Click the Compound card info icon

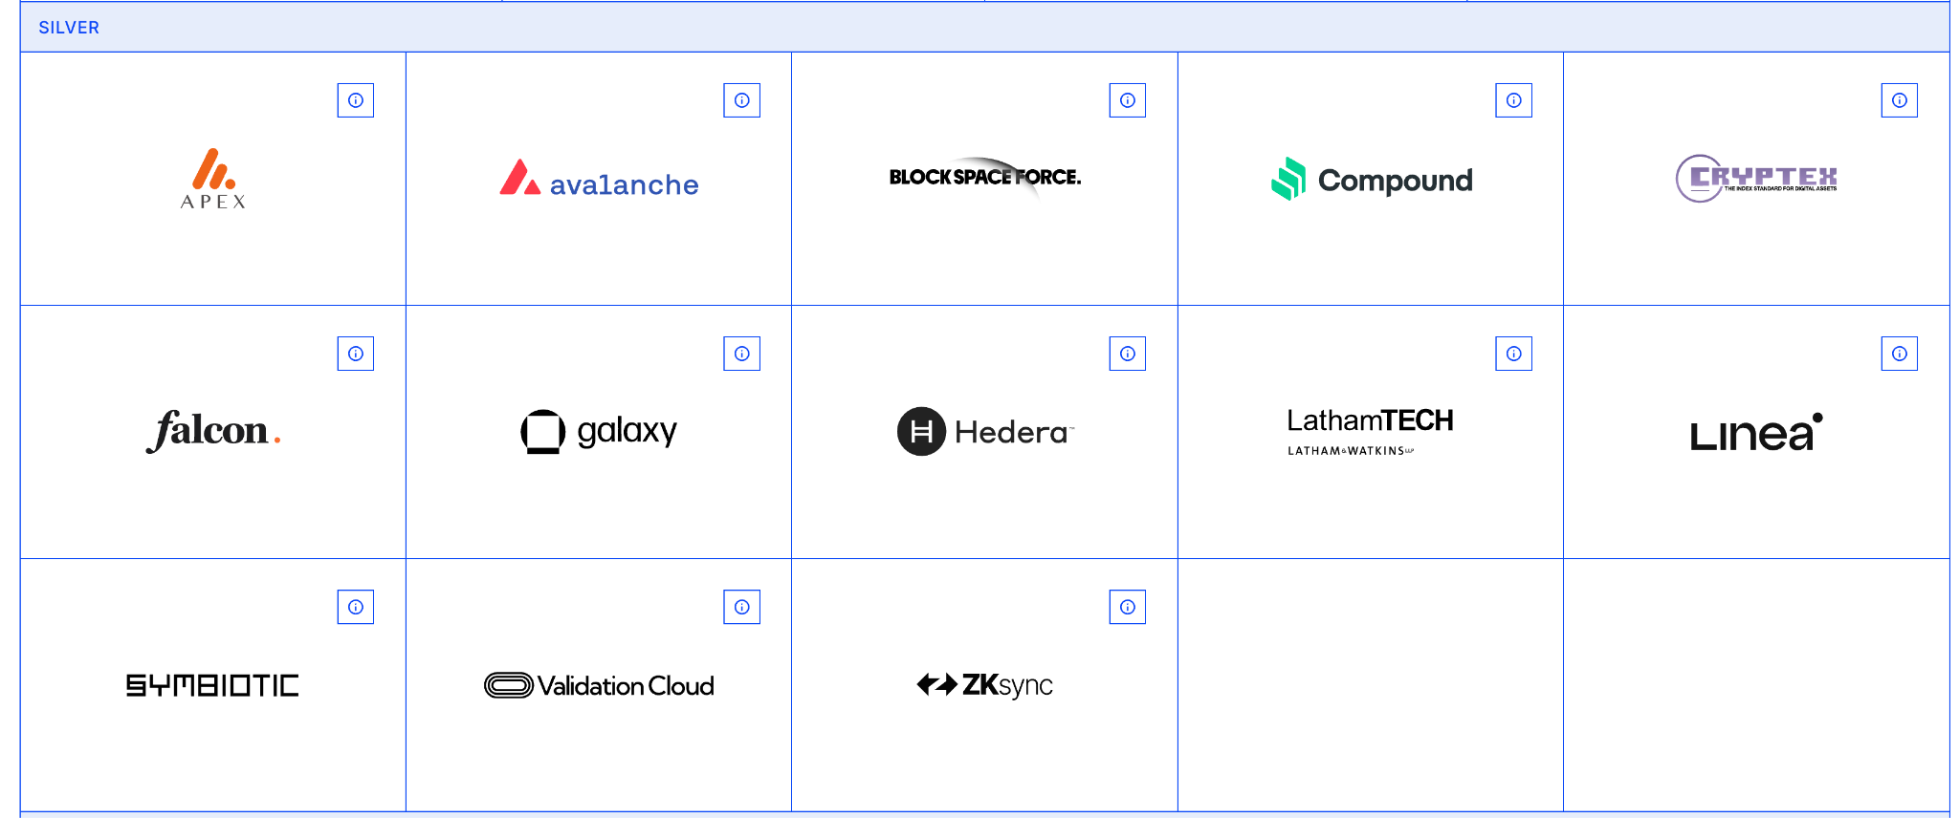point(1513,100)
